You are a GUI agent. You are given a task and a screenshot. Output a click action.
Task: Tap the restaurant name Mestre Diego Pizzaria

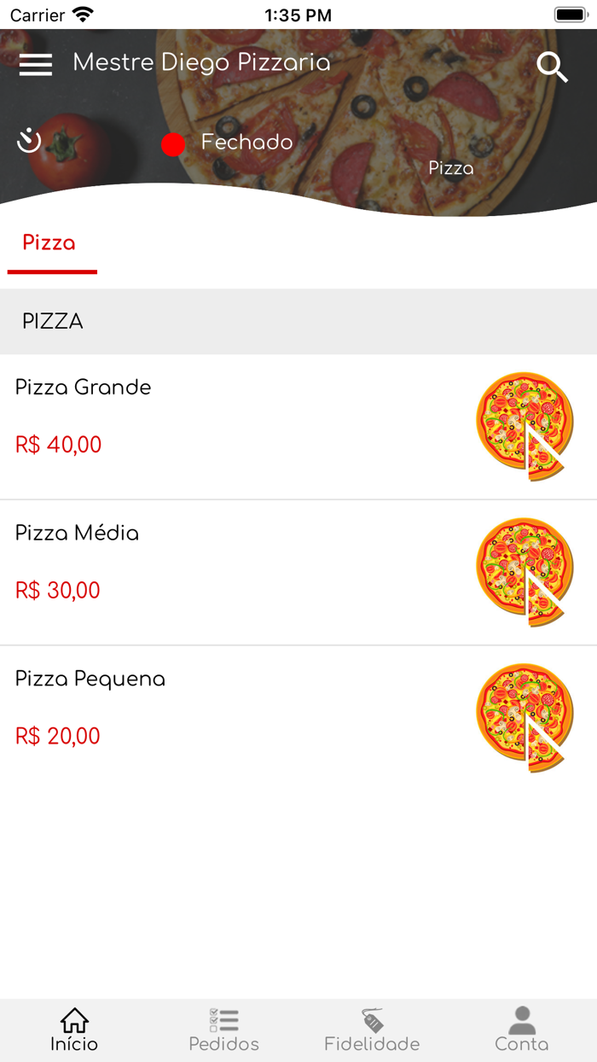click(201, 62)
